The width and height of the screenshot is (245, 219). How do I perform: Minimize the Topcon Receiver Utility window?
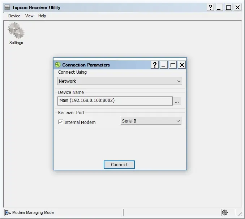(x=219, y=7)
